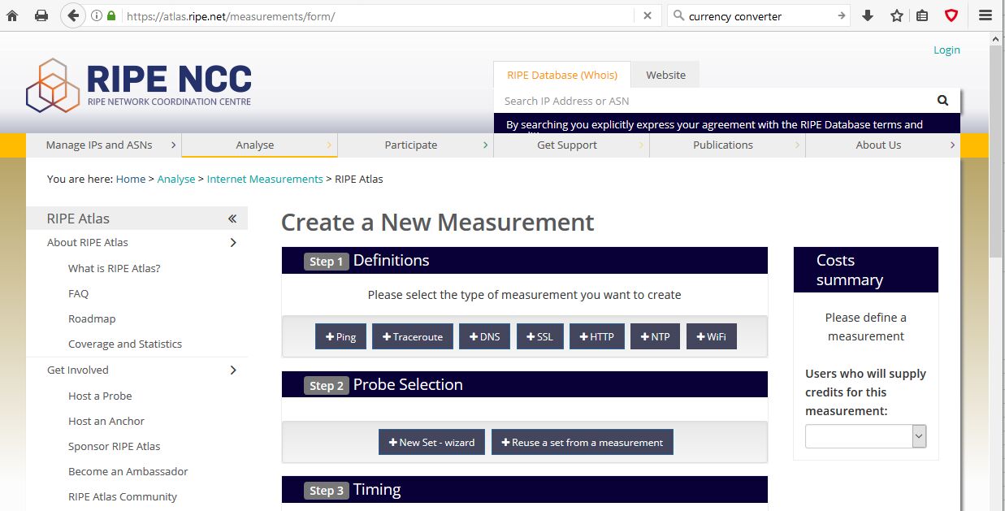
Task: Add an NTP measurement
Action: (656, 336)
